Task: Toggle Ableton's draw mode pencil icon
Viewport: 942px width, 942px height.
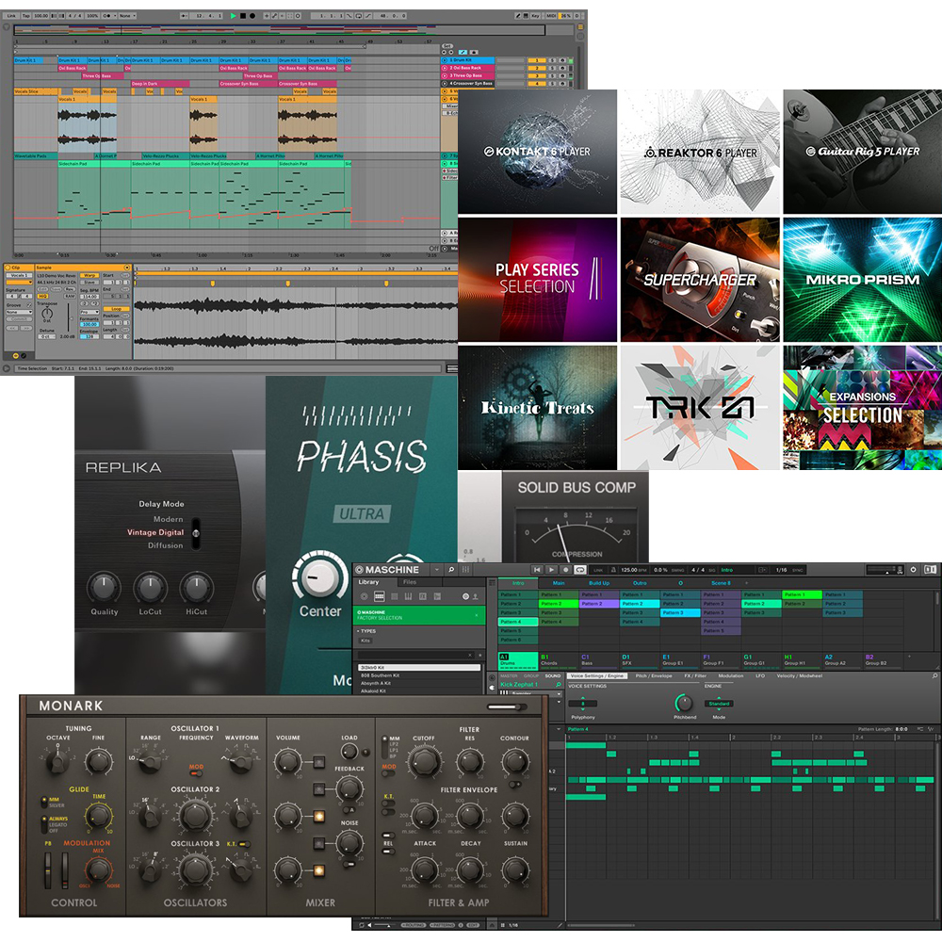Action: [518, 16]
